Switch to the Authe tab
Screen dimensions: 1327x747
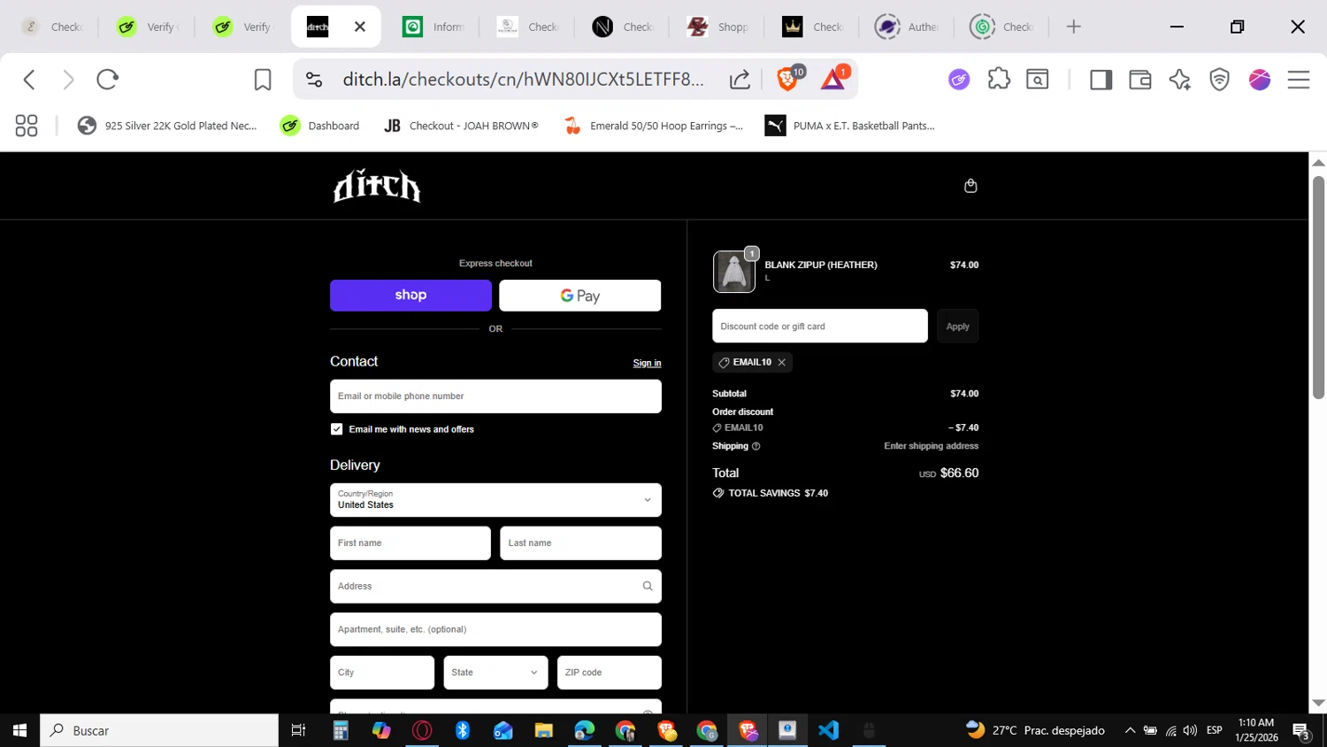click(907, 27)
